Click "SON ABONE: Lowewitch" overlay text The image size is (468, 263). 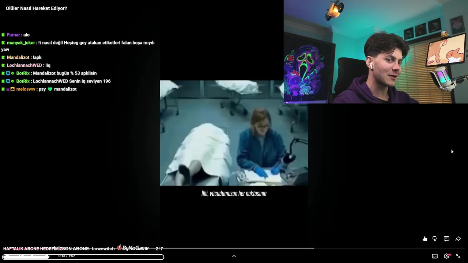click(88, 249)
